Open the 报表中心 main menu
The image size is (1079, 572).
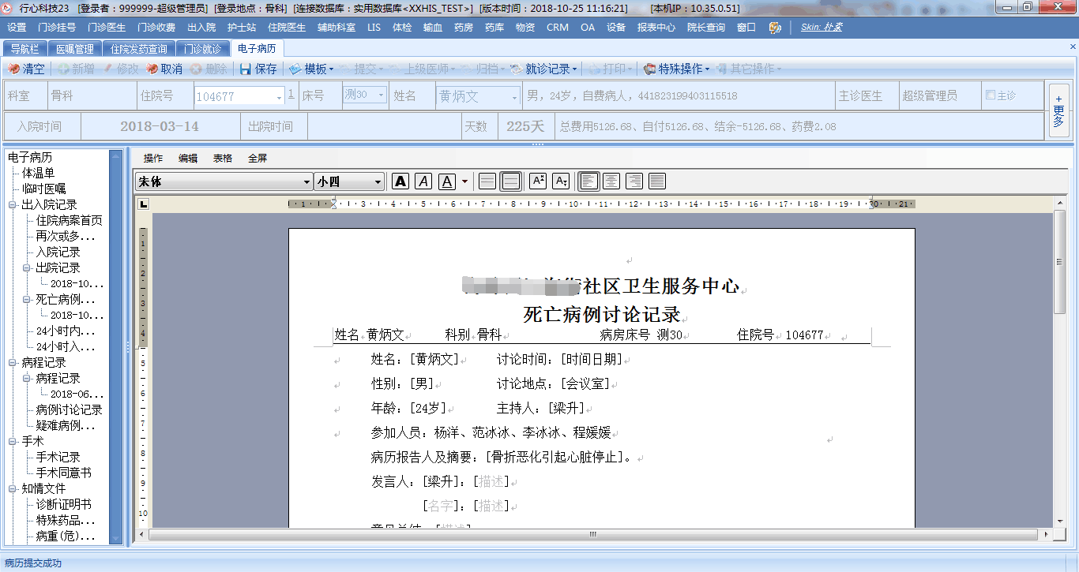click(656, 27)
